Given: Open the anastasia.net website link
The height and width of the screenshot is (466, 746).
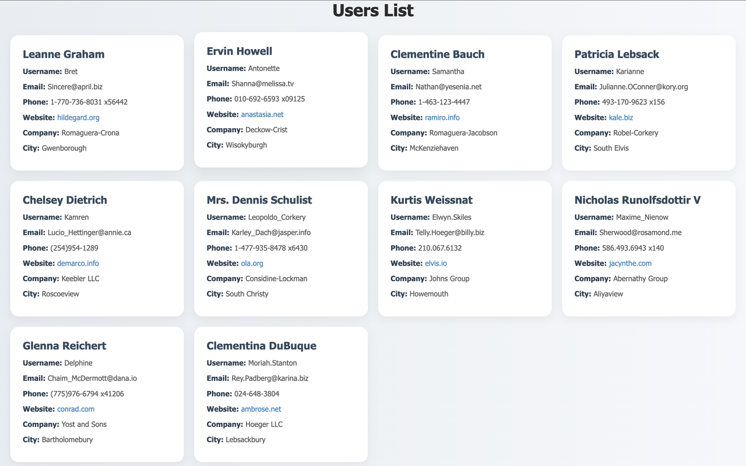Looking at the screenshot, I should click(x=262, y=114).
